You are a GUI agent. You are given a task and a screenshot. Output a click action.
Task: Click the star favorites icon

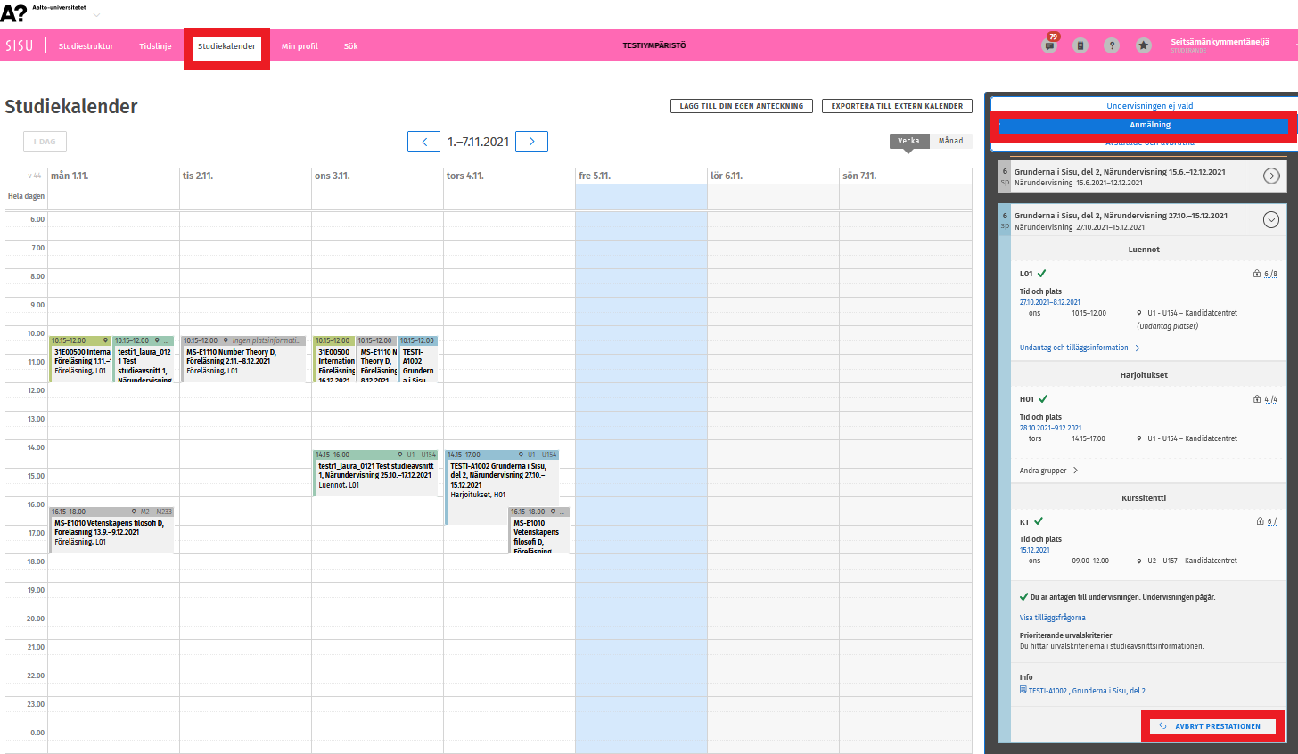tap(1144, 45)
